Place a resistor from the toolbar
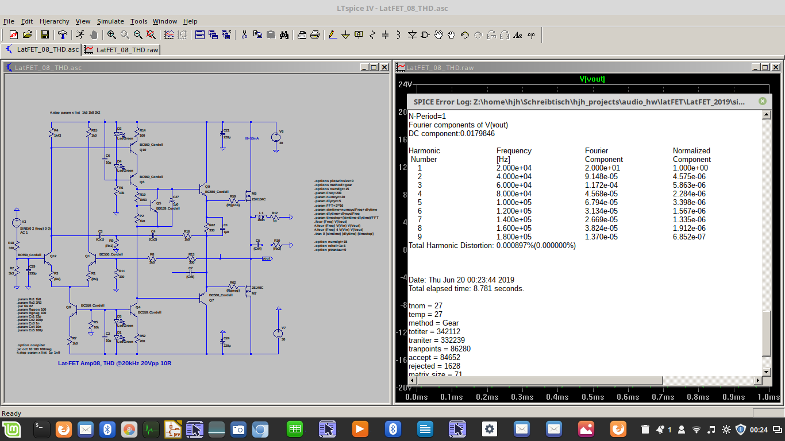 (372, 35)
